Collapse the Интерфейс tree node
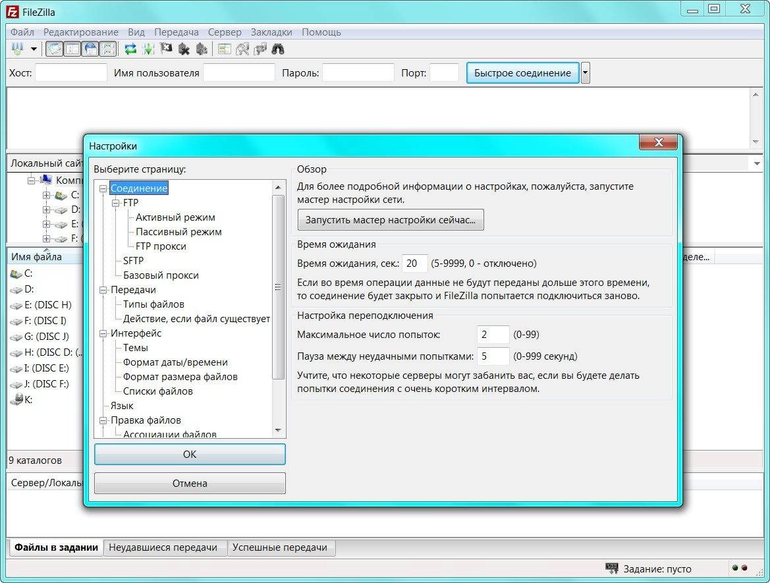The width and height of the screenshot is (770, 583). (x=103, y=333)
